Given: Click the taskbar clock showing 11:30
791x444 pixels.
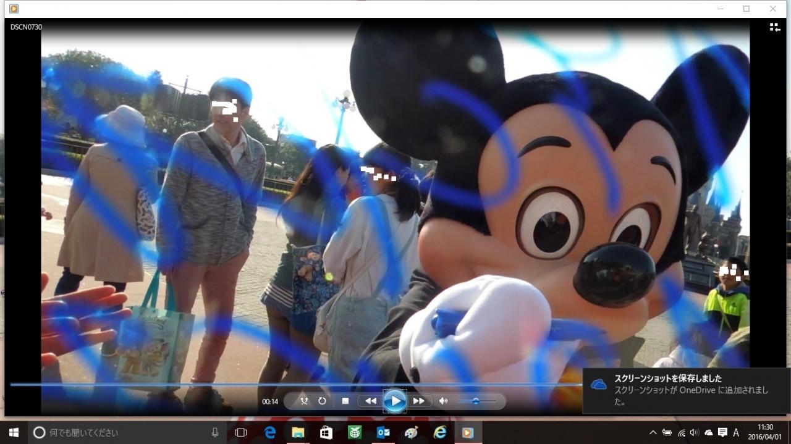Looking at the screenshot, I should pos(765,433).
